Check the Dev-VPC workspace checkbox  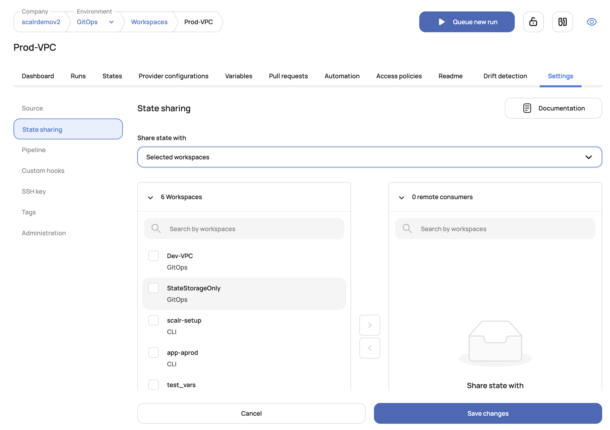click(x=153, y=256)
